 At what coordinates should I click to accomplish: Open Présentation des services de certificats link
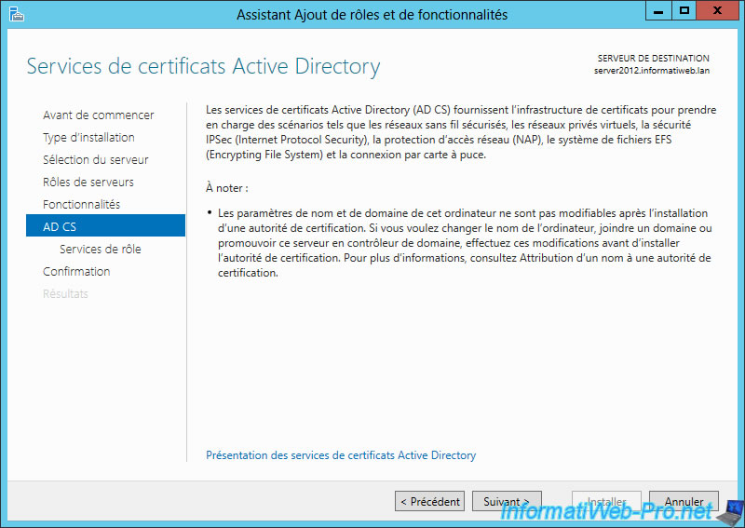click(341, 455)
